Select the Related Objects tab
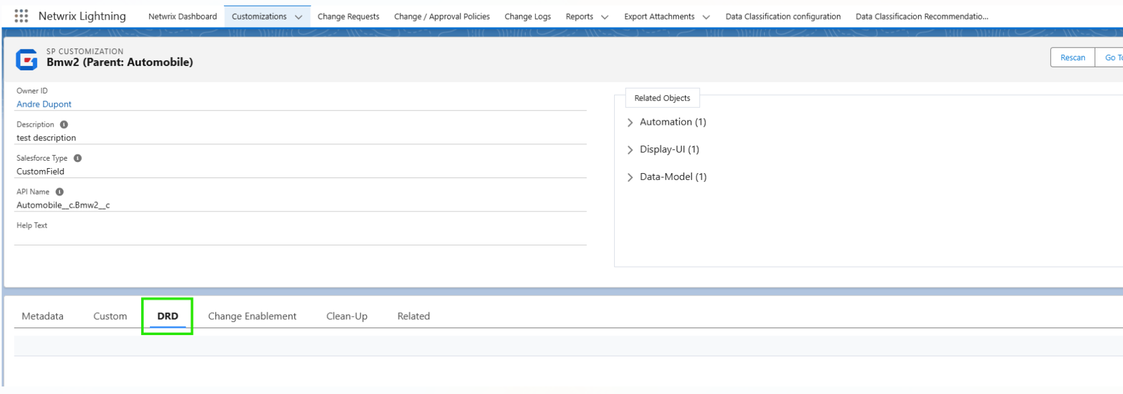1123x394 pixels. (662, 98)
